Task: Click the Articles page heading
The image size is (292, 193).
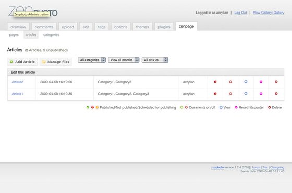Action: pyautogui.click(x=15, y=50)
